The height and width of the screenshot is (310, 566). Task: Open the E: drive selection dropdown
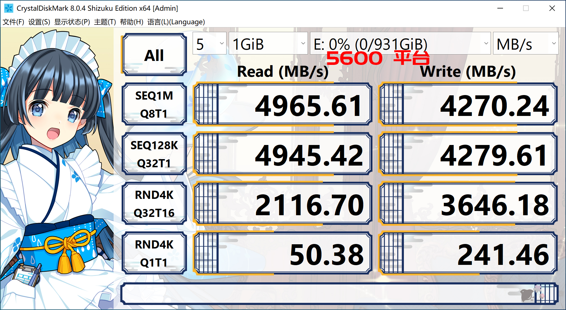tap(400, 43)
